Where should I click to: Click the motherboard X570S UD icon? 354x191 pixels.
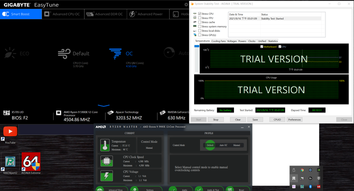coord(6,112)
